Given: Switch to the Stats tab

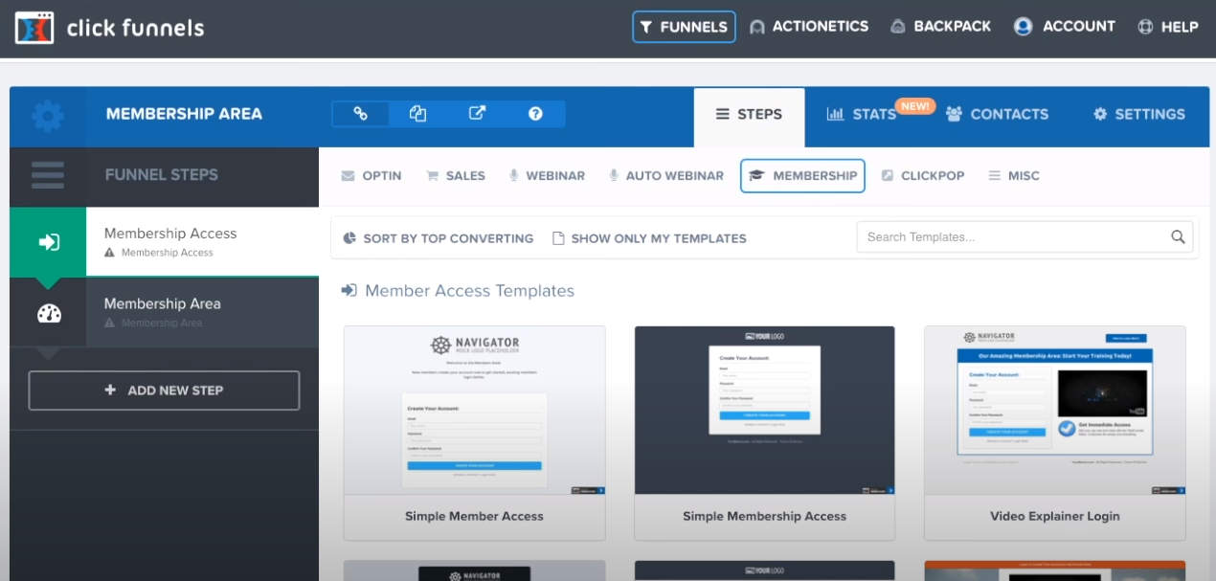Looking at the screenshot, I should coord(861,115).
